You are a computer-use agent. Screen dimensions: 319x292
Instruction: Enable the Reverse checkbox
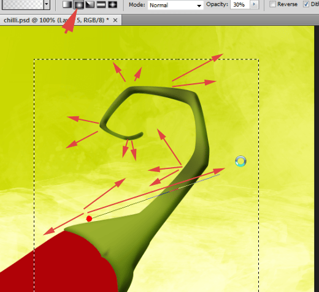[272, 4]
